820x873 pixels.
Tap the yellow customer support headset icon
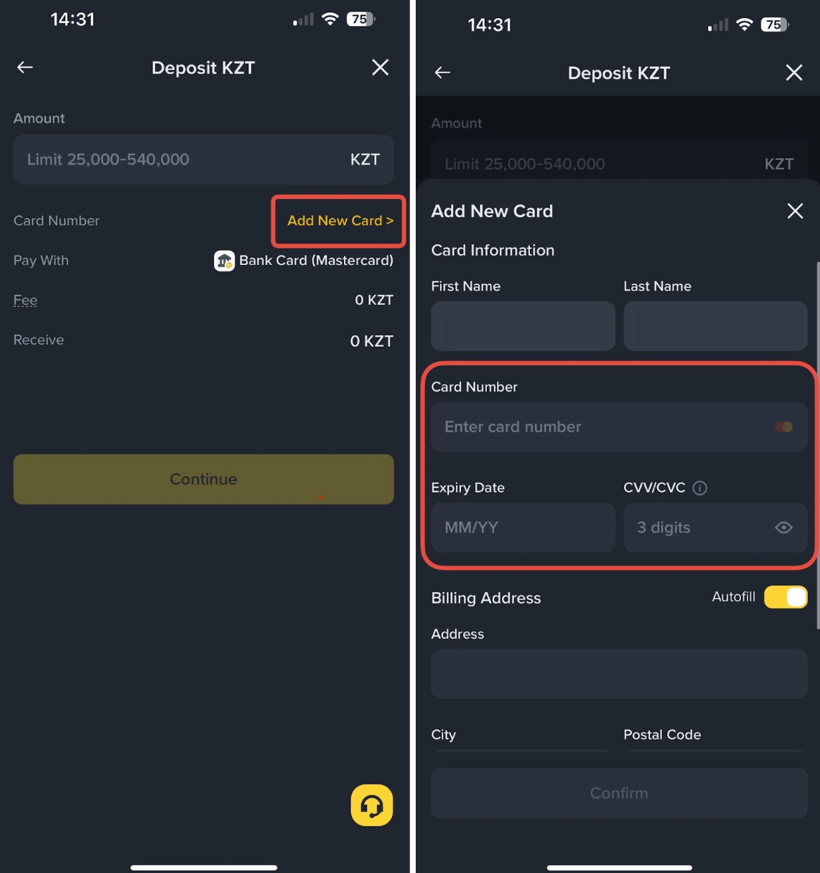point(372,805)
